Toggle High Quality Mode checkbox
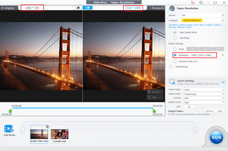The image size is (228, 151). [x=175, y=32]
